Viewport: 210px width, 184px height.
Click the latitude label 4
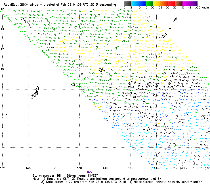pos(2,127)
